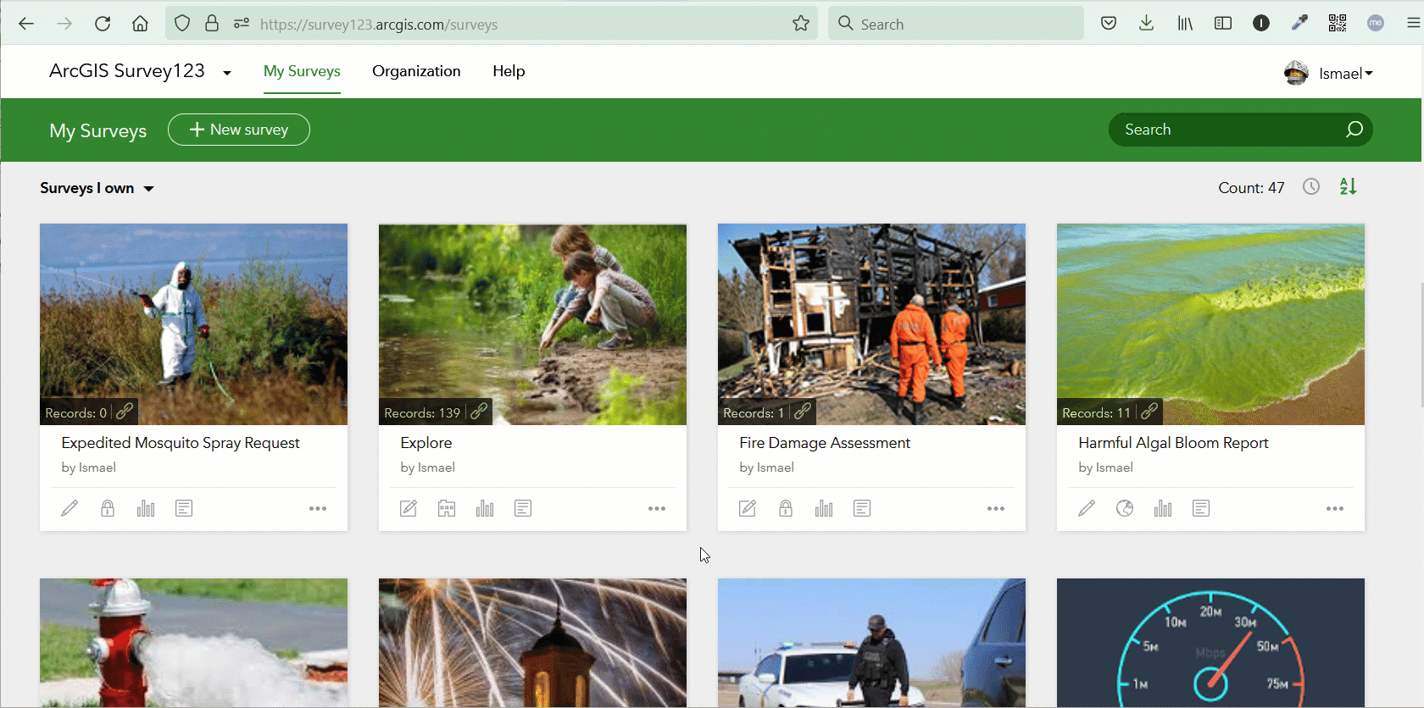Open design editor for Fire Damage Assessment
1424x708 pixels.
click(x=748, y=508)
